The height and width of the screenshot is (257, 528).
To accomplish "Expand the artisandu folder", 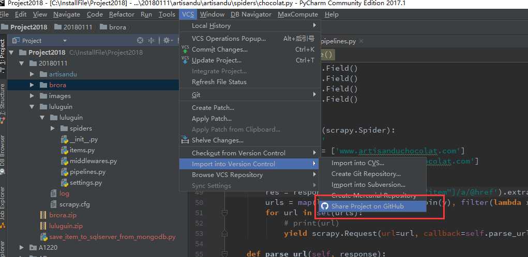I will 32,74.
